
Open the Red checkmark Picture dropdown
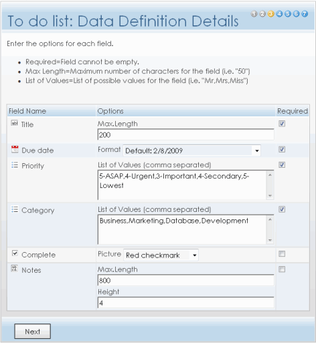(161, 255)
